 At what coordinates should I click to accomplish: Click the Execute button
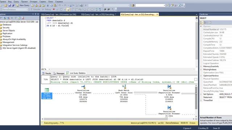click(x=35, y=9)
